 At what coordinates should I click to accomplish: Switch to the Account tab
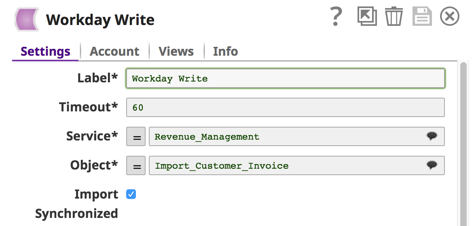pos(114,52)
